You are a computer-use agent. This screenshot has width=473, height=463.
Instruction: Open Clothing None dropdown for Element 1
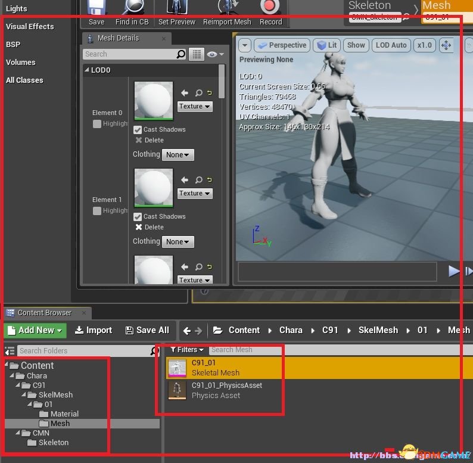[x=178, y=242]
